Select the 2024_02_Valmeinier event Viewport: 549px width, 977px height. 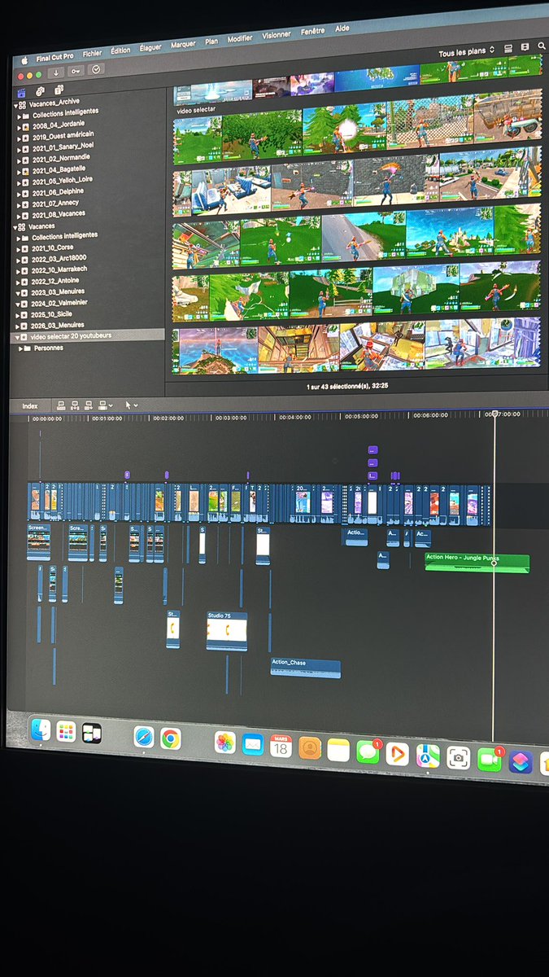61,302
